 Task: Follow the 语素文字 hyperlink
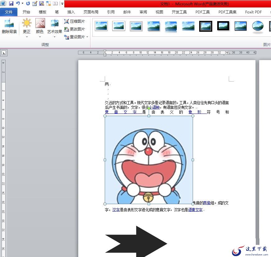tap(195, 210)
